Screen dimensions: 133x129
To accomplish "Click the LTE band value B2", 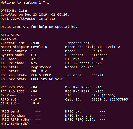I will click(33, 59).
